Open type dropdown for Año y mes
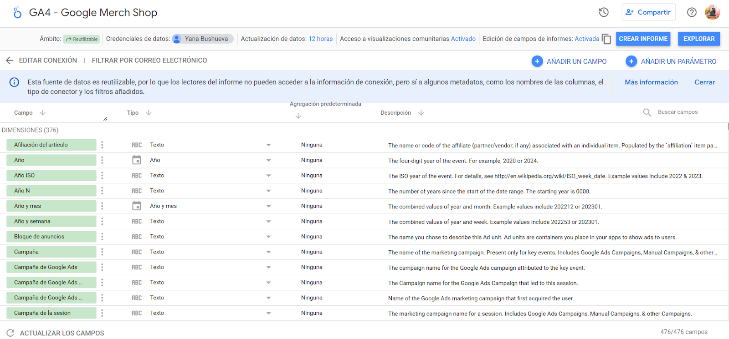729x339 pixels. click(x=268, y=206)
